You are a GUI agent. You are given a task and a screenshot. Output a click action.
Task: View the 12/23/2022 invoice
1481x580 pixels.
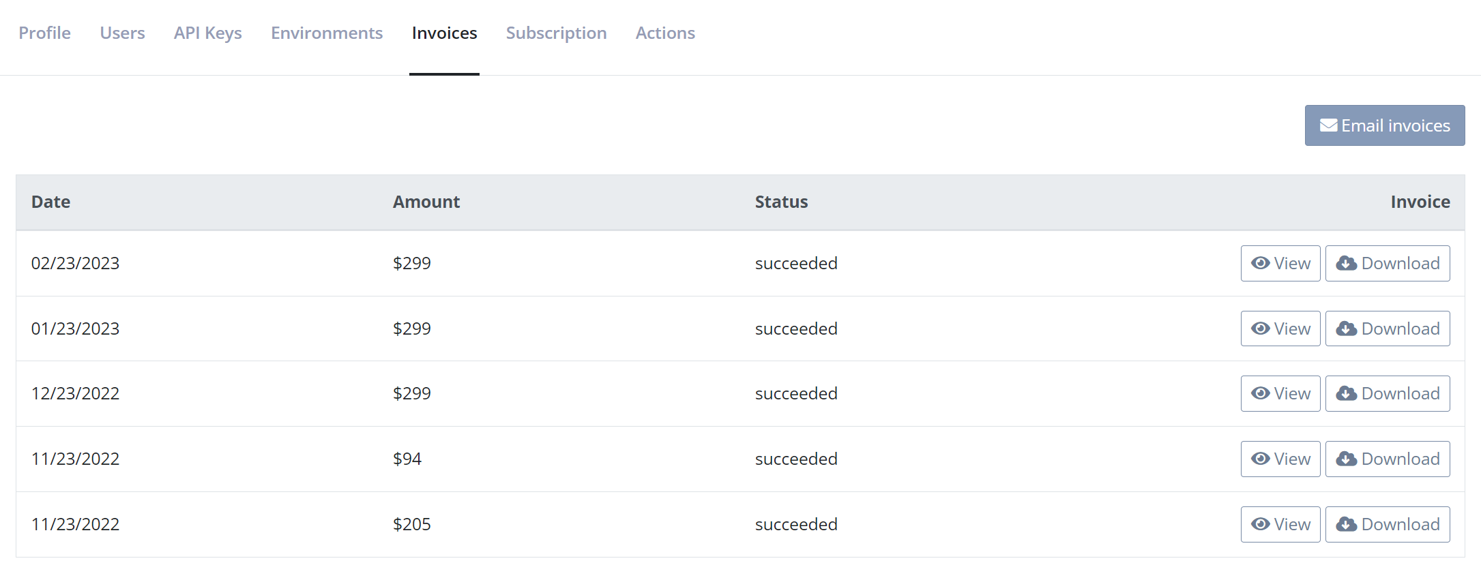tap(1280, 393)
